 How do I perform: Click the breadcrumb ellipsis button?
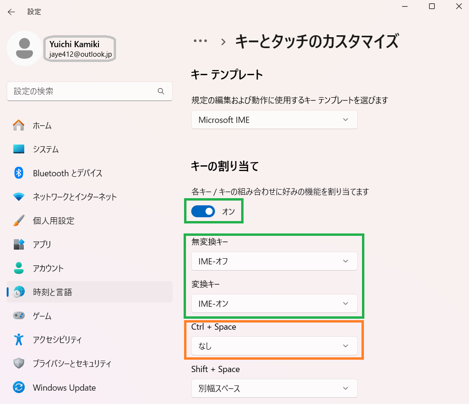(x=200, y=41)
